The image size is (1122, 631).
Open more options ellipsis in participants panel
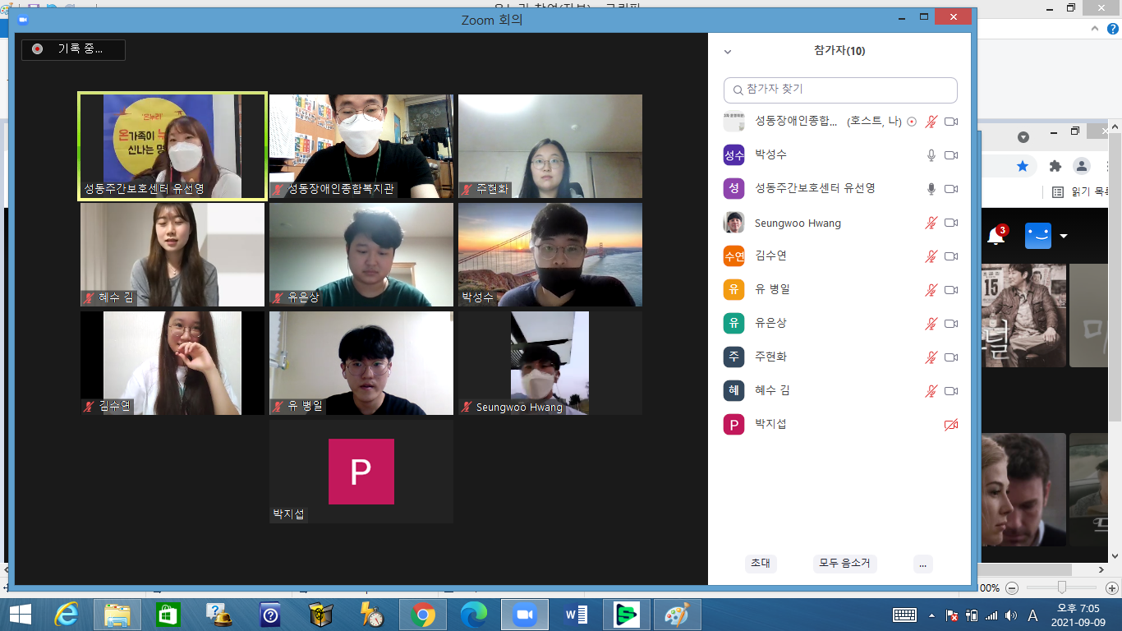pyautogui.click(x=923, y=564)
